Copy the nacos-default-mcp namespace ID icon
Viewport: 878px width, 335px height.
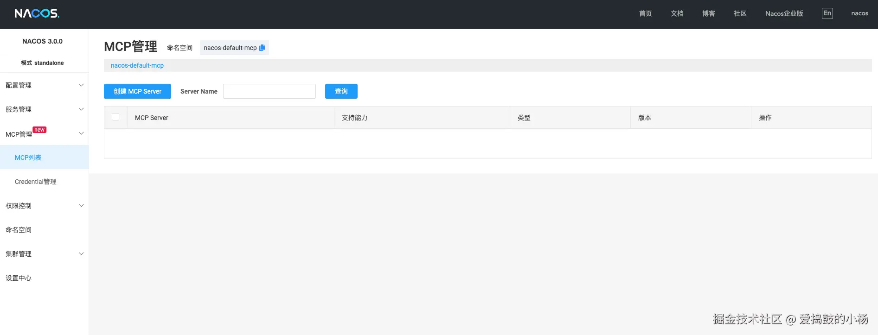(262, 48)
